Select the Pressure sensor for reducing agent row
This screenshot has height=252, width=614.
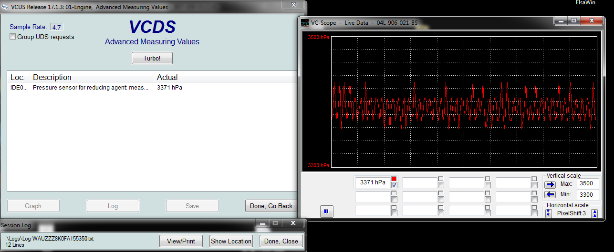tap(153, 88)
